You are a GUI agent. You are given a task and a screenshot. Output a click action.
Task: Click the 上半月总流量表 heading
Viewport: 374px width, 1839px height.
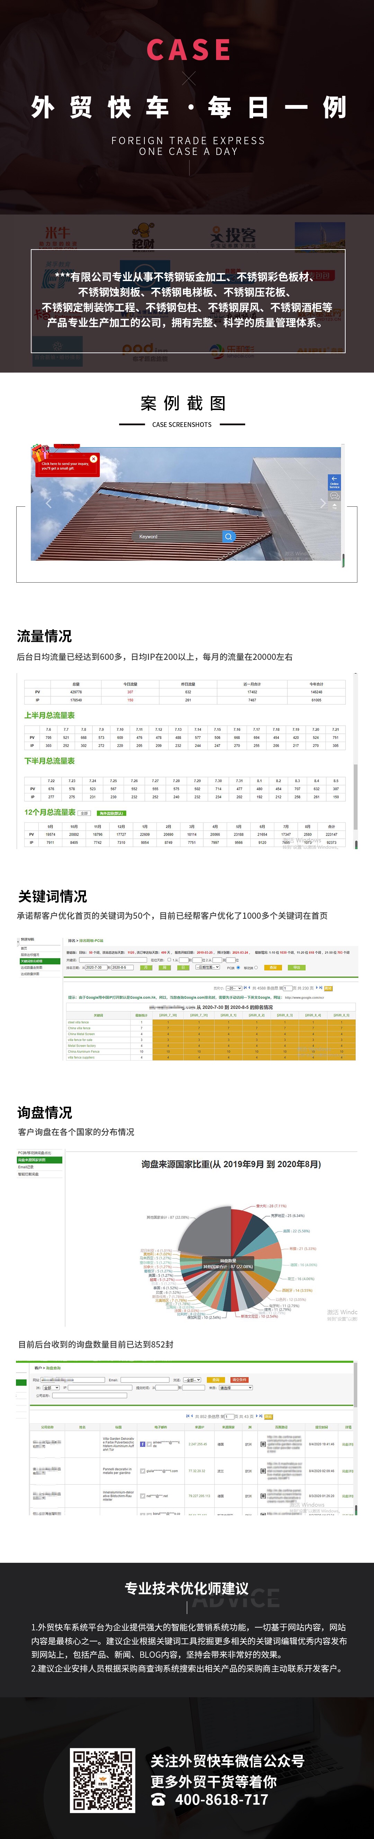coord(49,715)
